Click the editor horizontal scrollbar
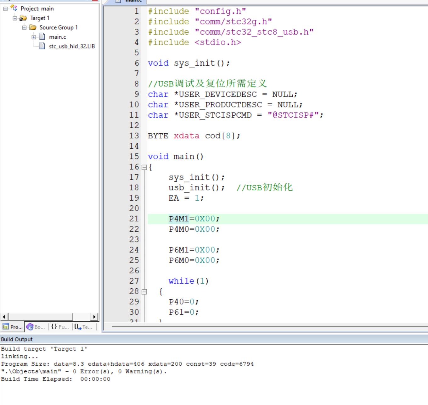 (269, 327)
